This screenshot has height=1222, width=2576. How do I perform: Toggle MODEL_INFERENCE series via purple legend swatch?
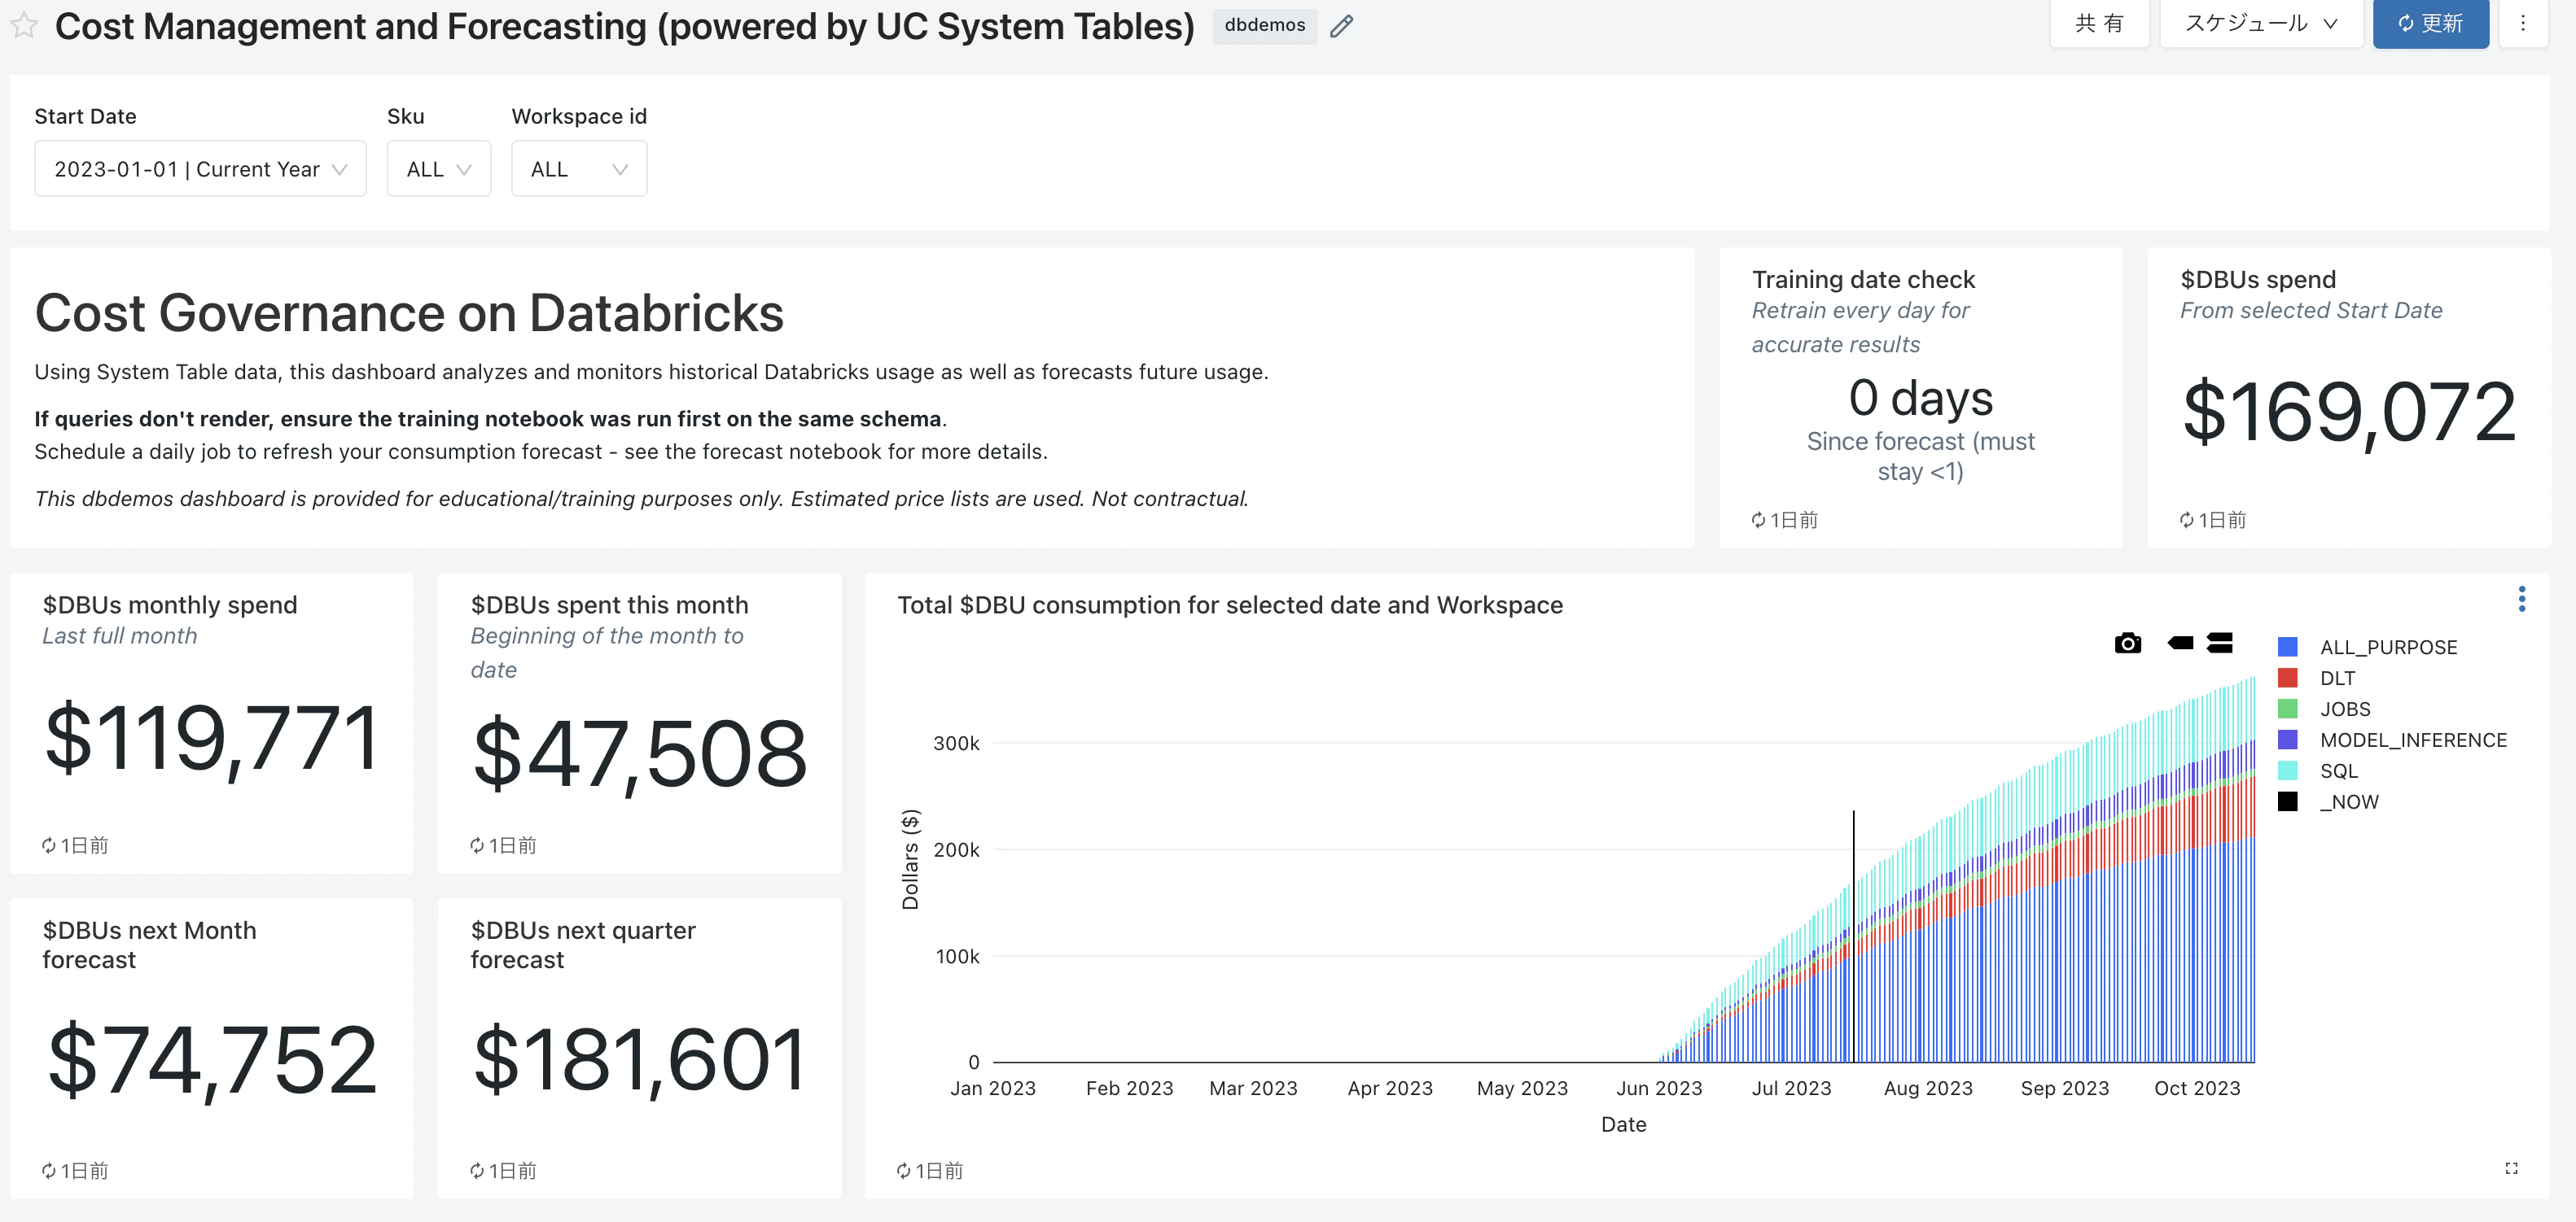(2287, 740)
